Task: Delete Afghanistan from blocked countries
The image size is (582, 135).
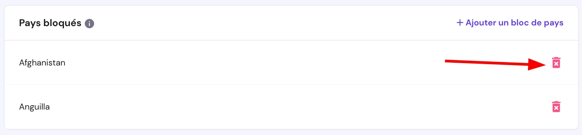Action: click(x=556, y=63)
